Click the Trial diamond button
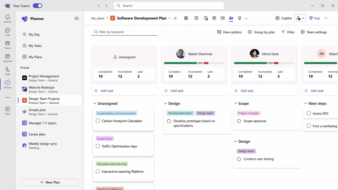This screenshot has width=338, height=190. click(x=314, y=18)
